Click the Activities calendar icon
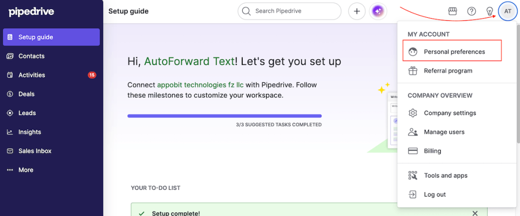Viewport: 520px width, 216px height. point(10,75)
